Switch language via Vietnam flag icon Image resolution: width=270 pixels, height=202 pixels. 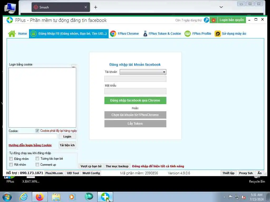(214, 20)
